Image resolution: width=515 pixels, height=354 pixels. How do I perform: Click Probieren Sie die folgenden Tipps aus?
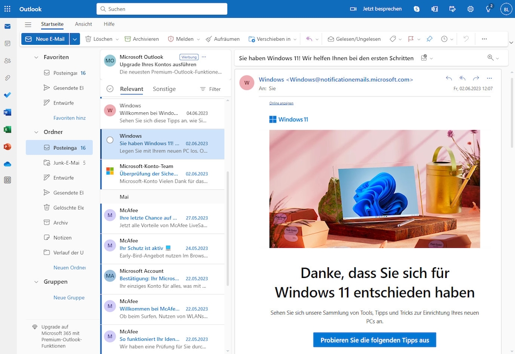click(374, 340)
